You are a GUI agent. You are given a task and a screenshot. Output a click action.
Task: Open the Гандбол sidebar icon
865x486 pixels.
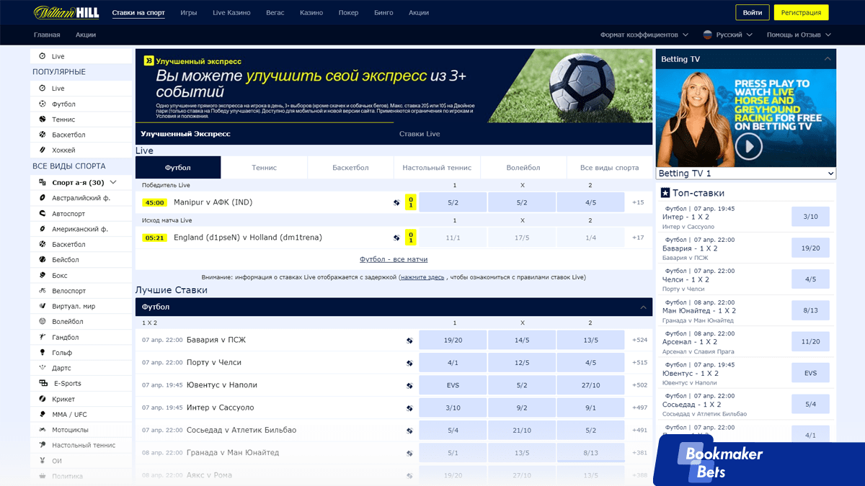(43, 337)
